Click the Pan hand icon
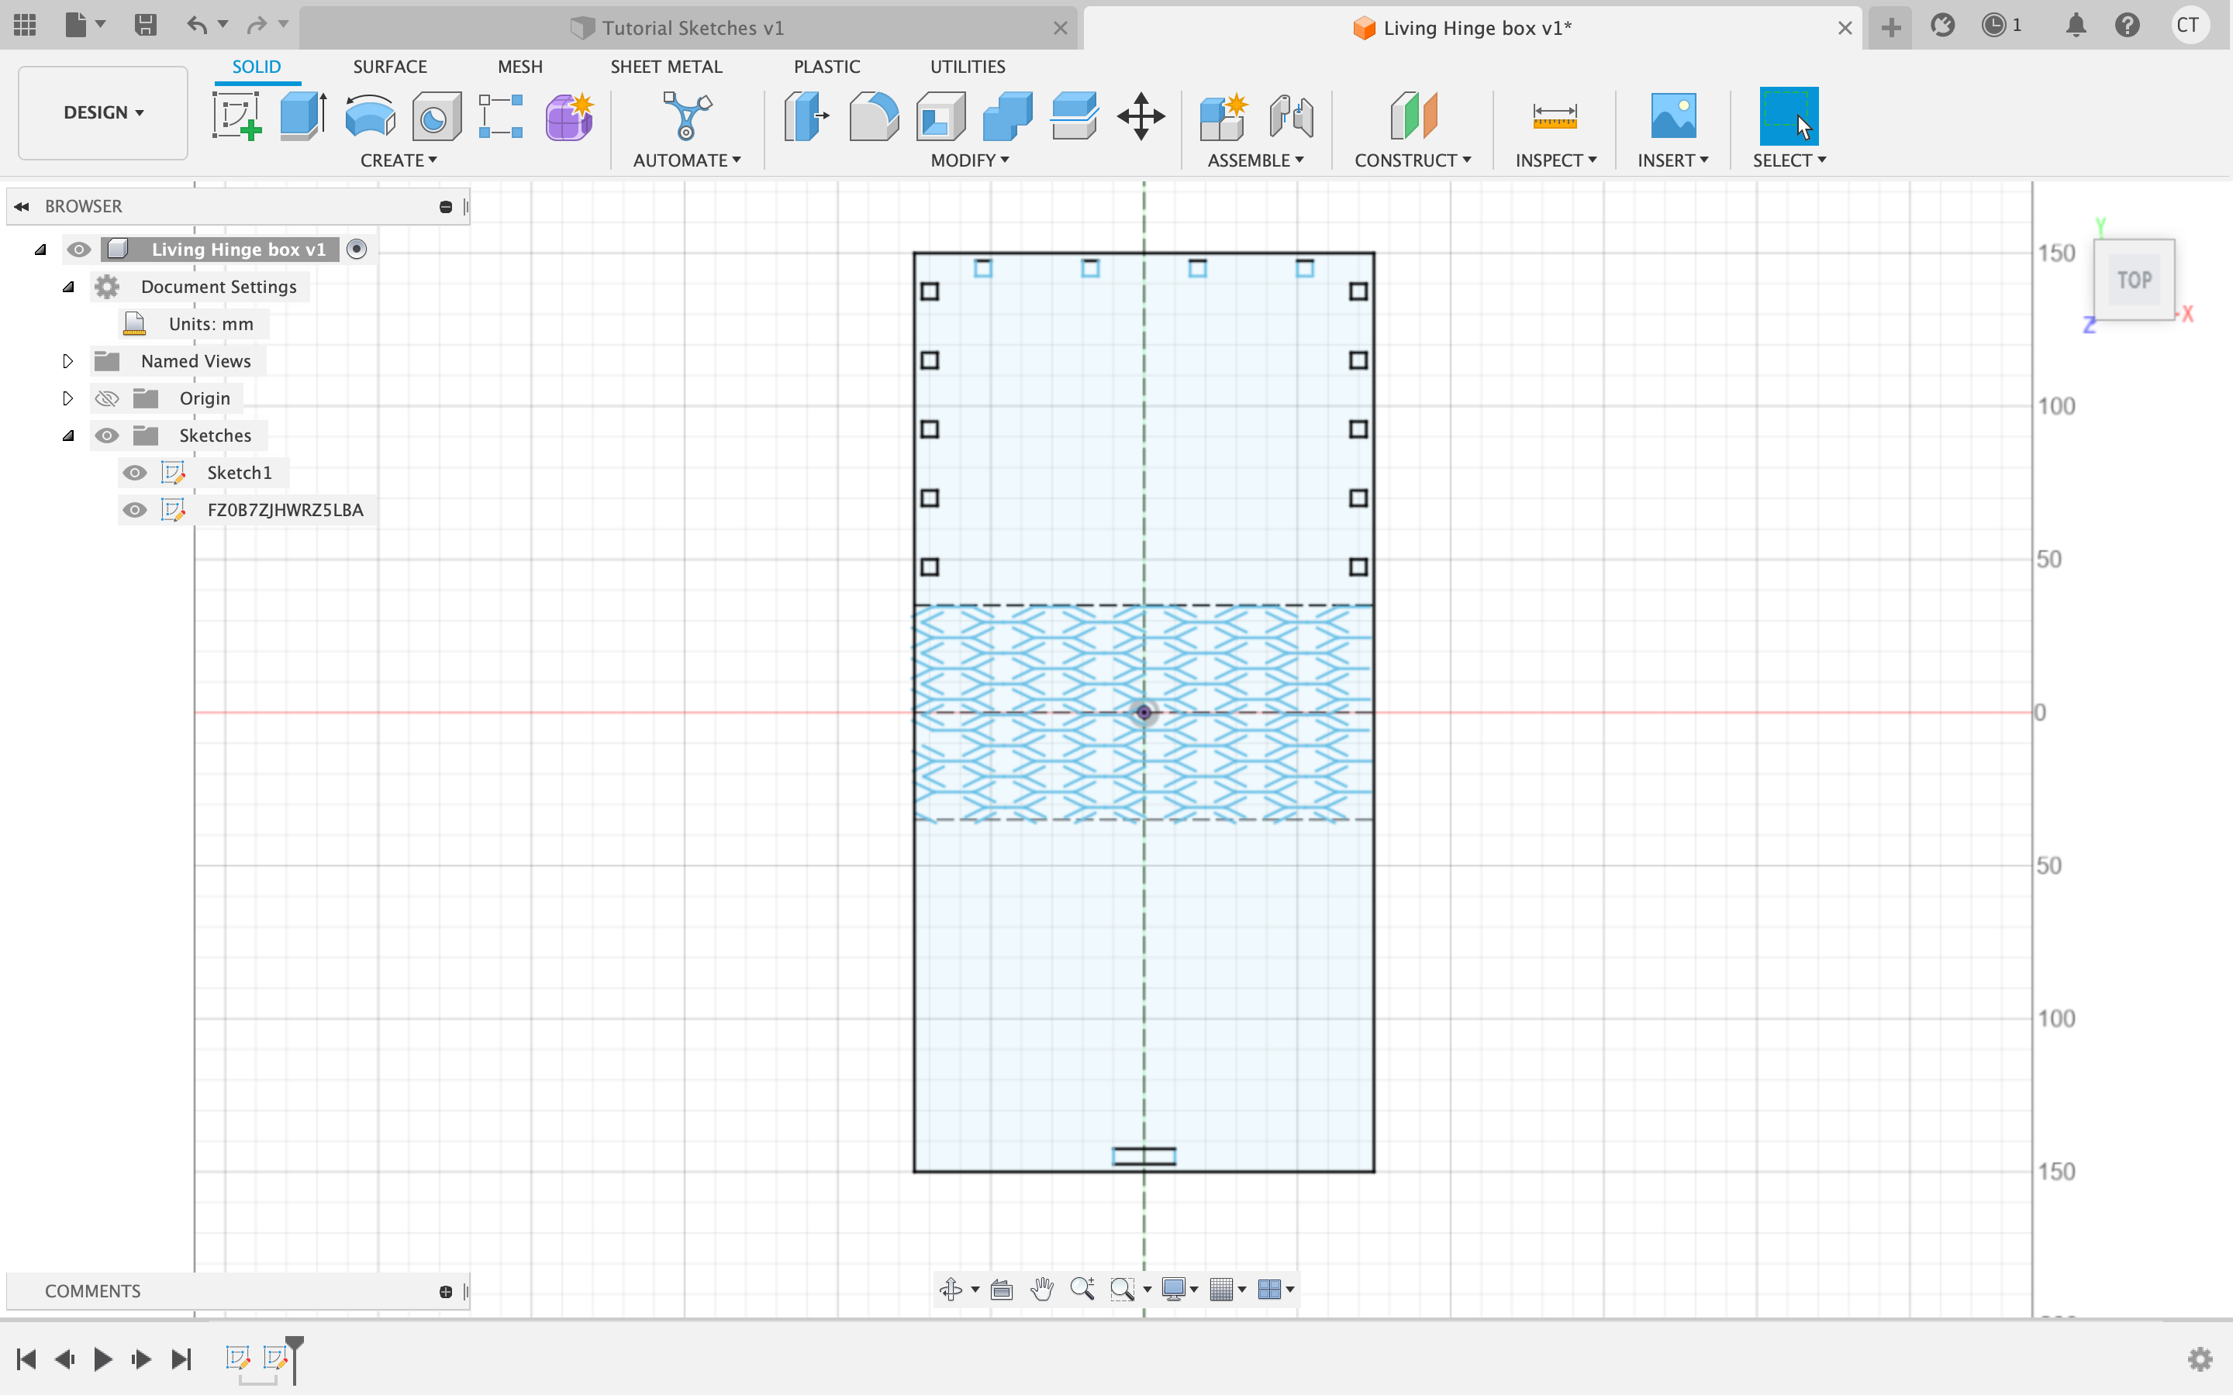This screenshot has height=1395, width=2233. click(x=1042, y=1289)
